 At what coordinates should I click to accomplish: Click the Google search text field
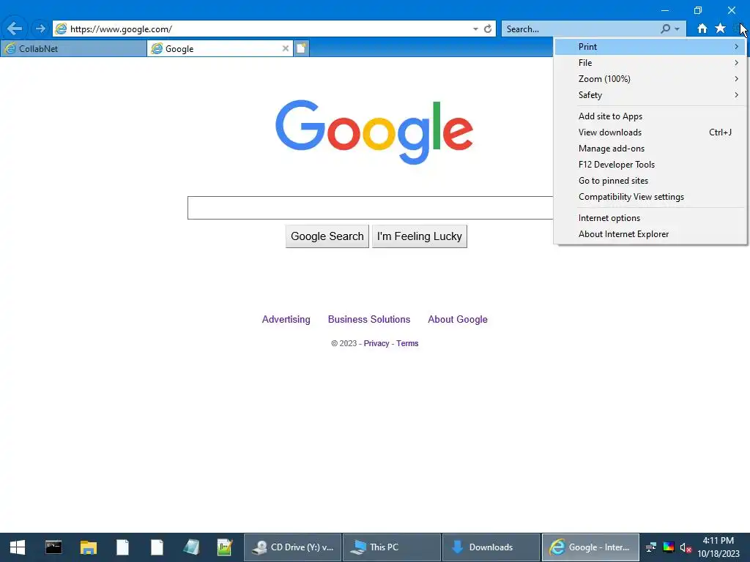(370, 208)
